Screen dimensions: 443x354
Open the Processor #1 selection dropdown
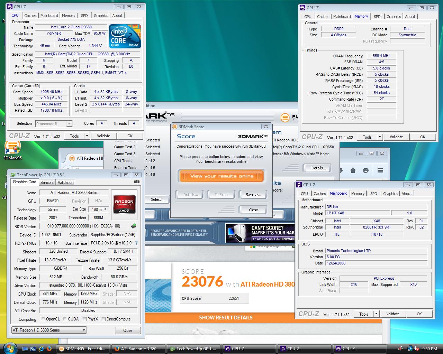coord(53,123)
